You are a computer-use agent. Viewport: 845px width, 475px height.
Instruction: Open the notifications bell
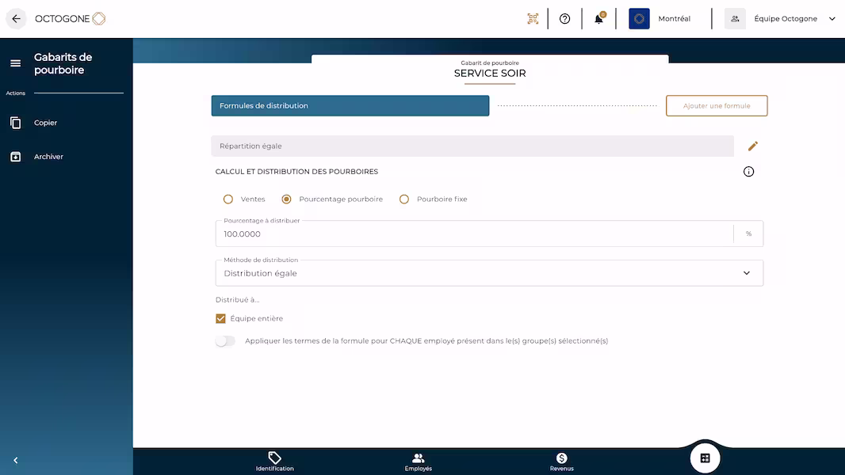tap(598, 17)
